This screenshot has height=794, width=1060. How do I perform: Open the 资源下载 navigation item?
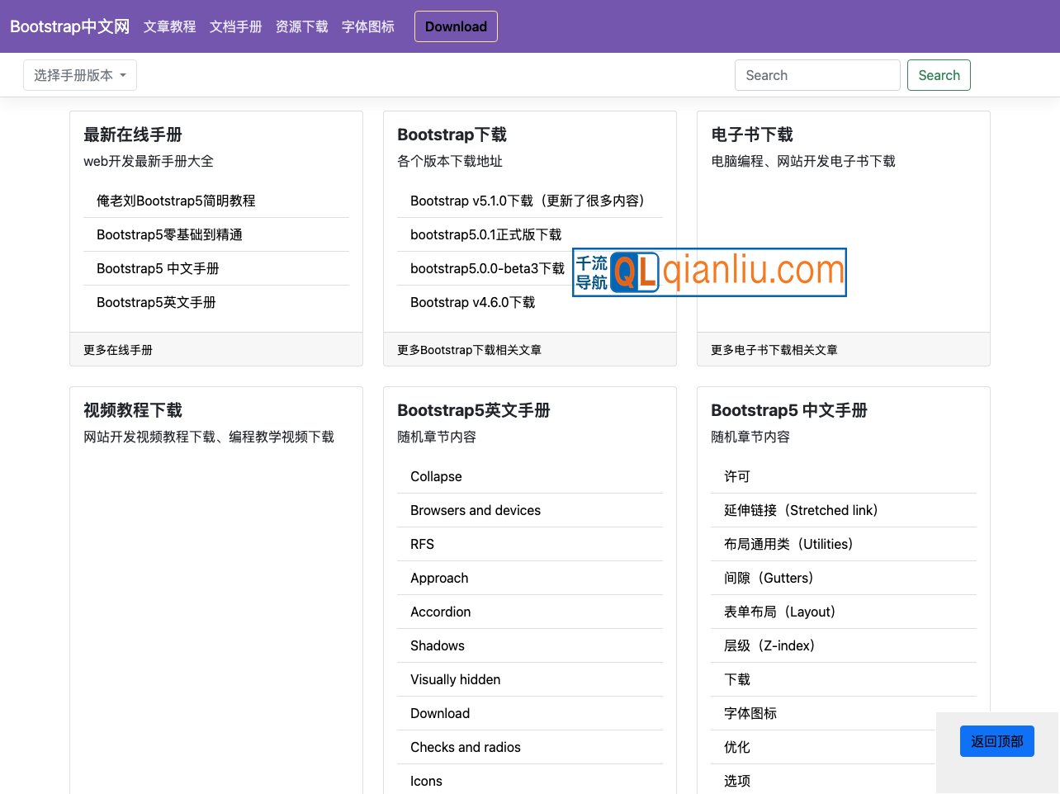tap(301, 26)
